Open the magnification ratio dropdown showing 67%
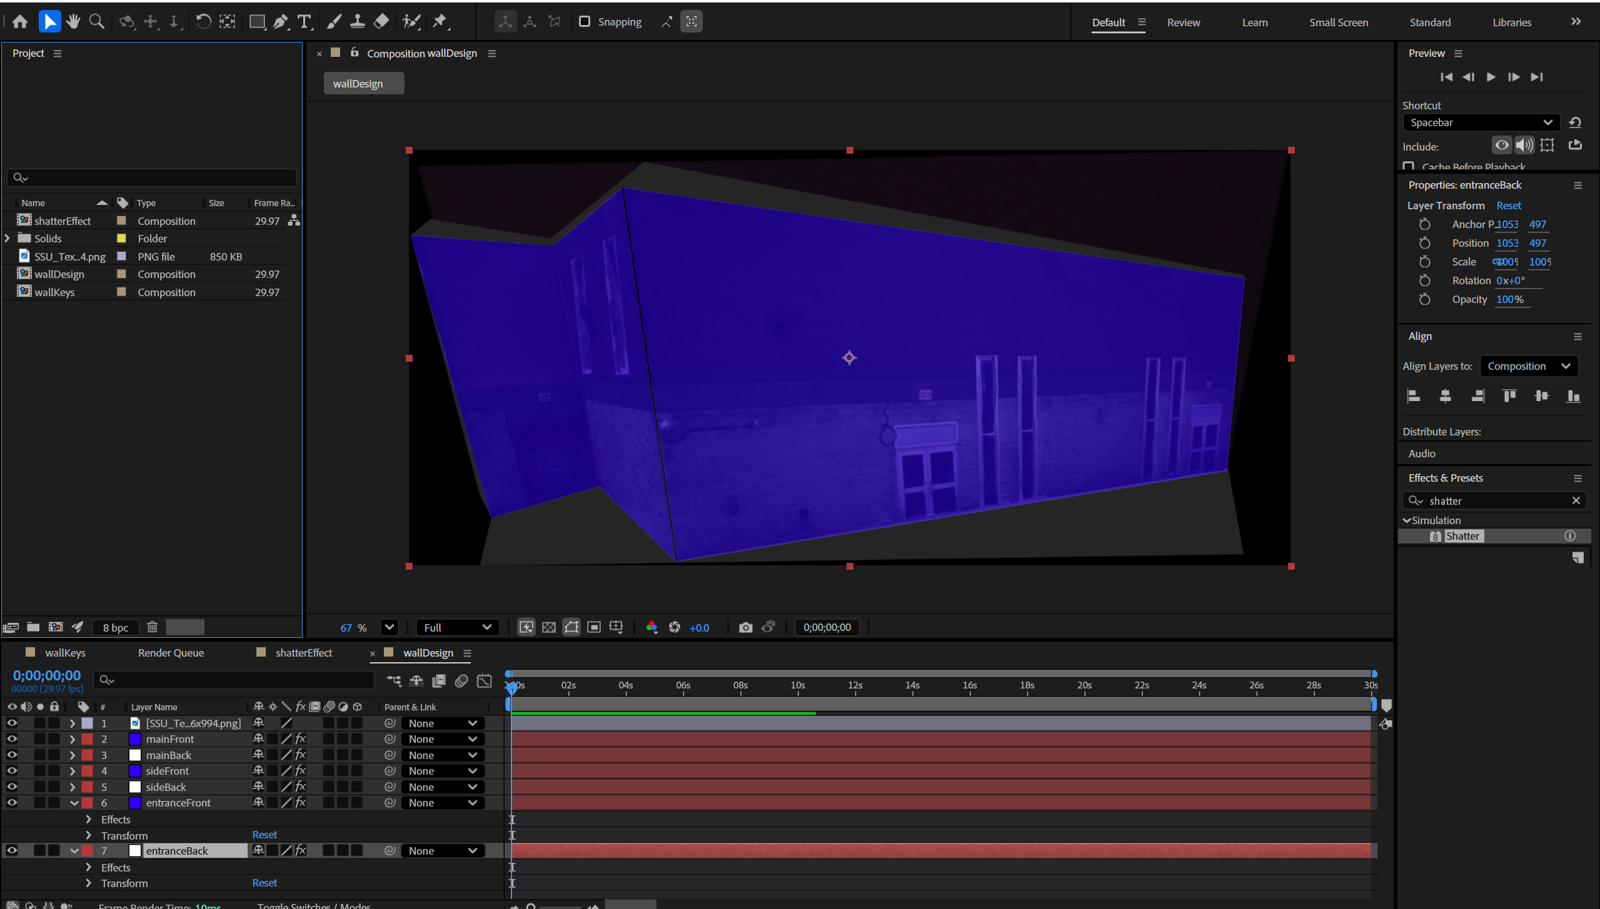The width and height of the screenshot is (1600, 909). 389,627
